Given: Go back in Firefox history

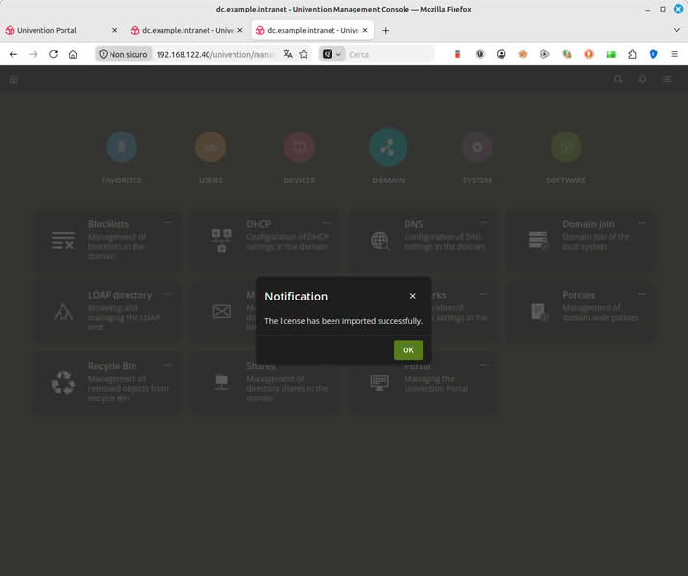Looking at the screenshot, I should pos(13,54).
